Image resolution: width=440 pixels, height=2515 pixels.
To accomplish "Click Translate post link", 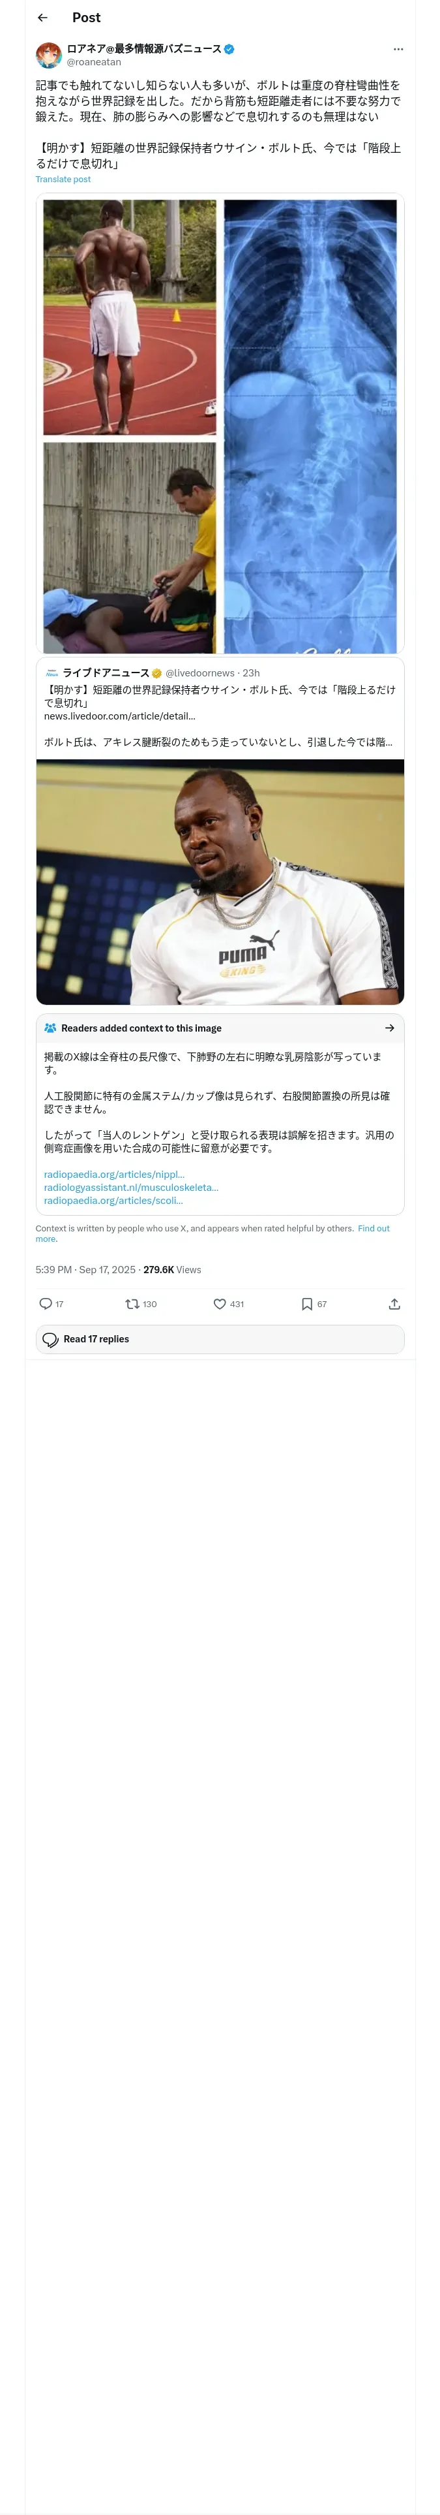I will [63, 180].
